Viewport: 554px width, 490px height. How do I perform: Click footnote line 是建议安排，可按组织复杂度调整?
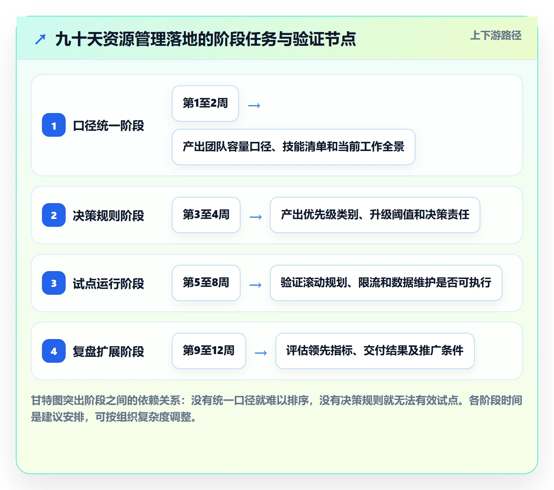(114, 417)
